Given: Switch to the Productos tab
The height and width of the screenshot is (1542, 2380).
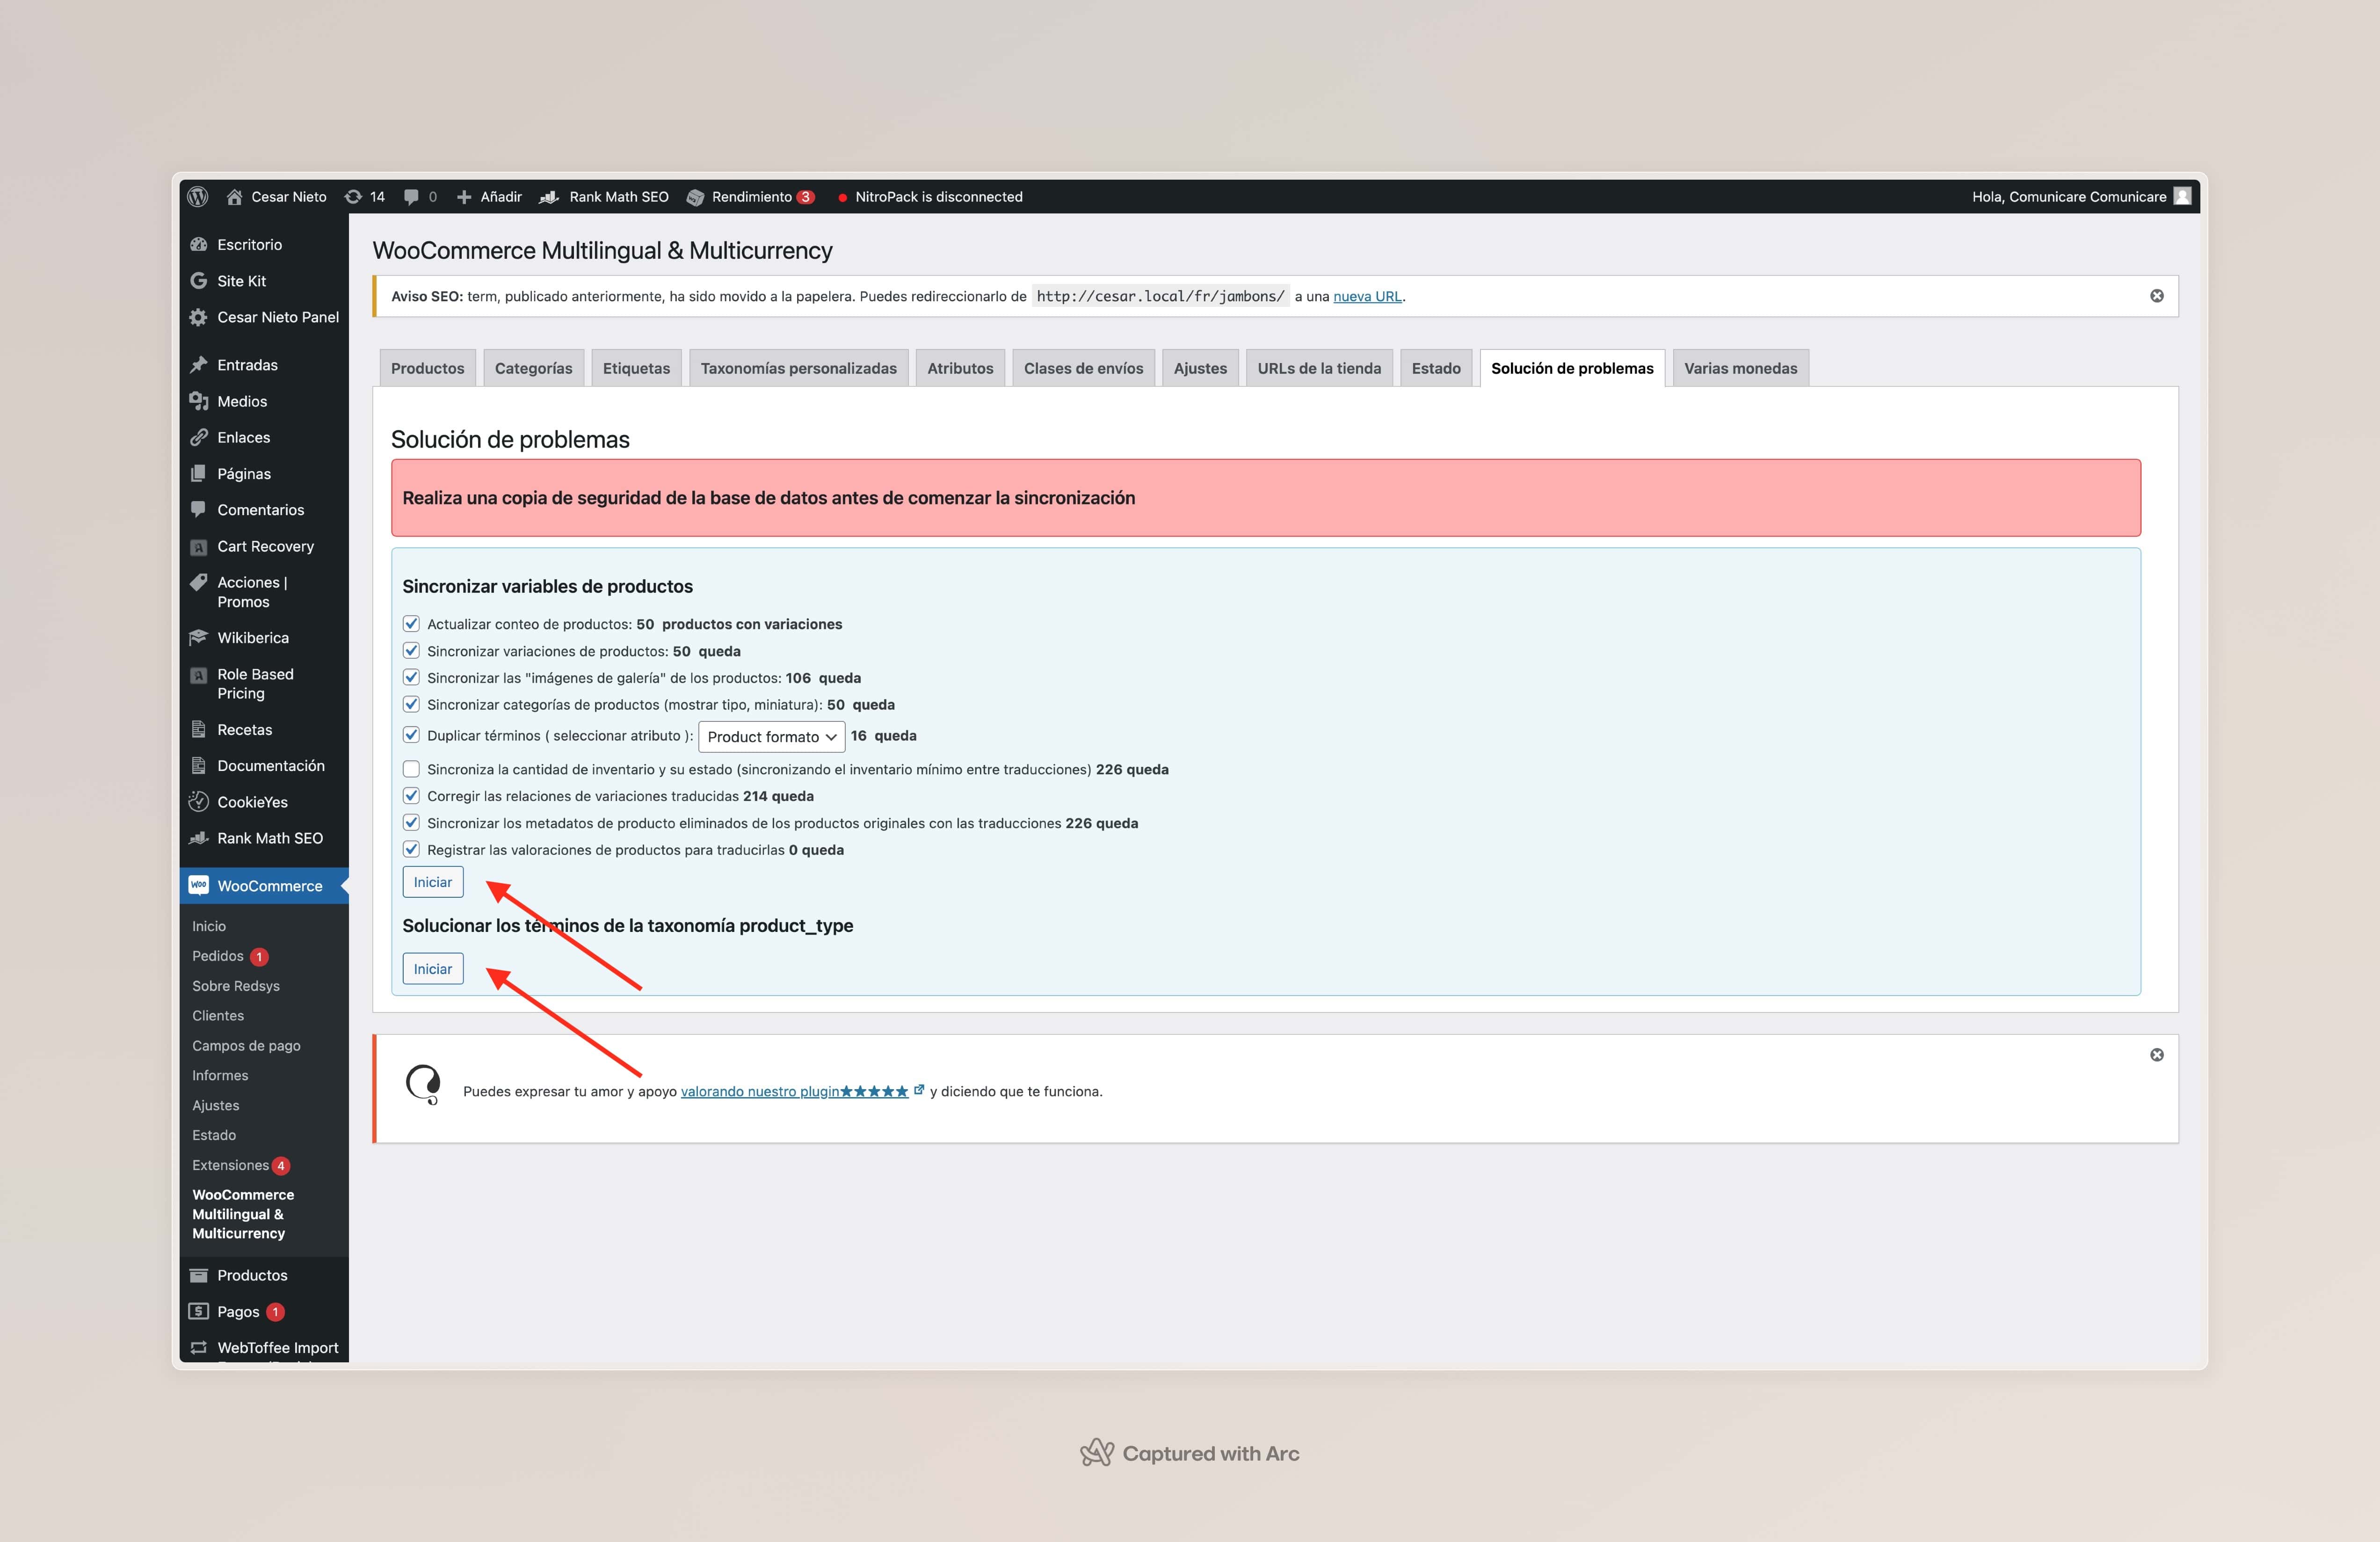Looking at the screenshot, I should click(x=427, y=368).
